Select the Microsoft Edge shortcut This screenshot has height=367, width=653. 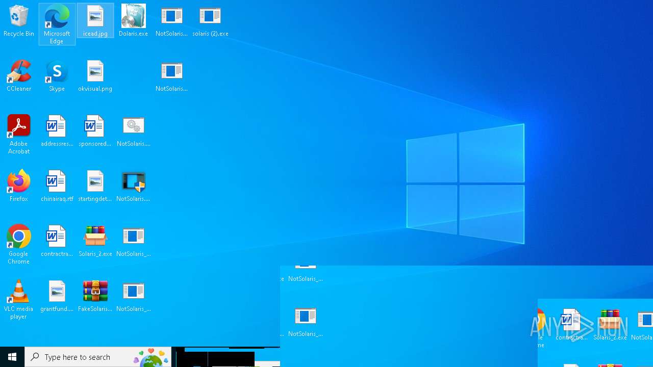click(x=57, y=24)
